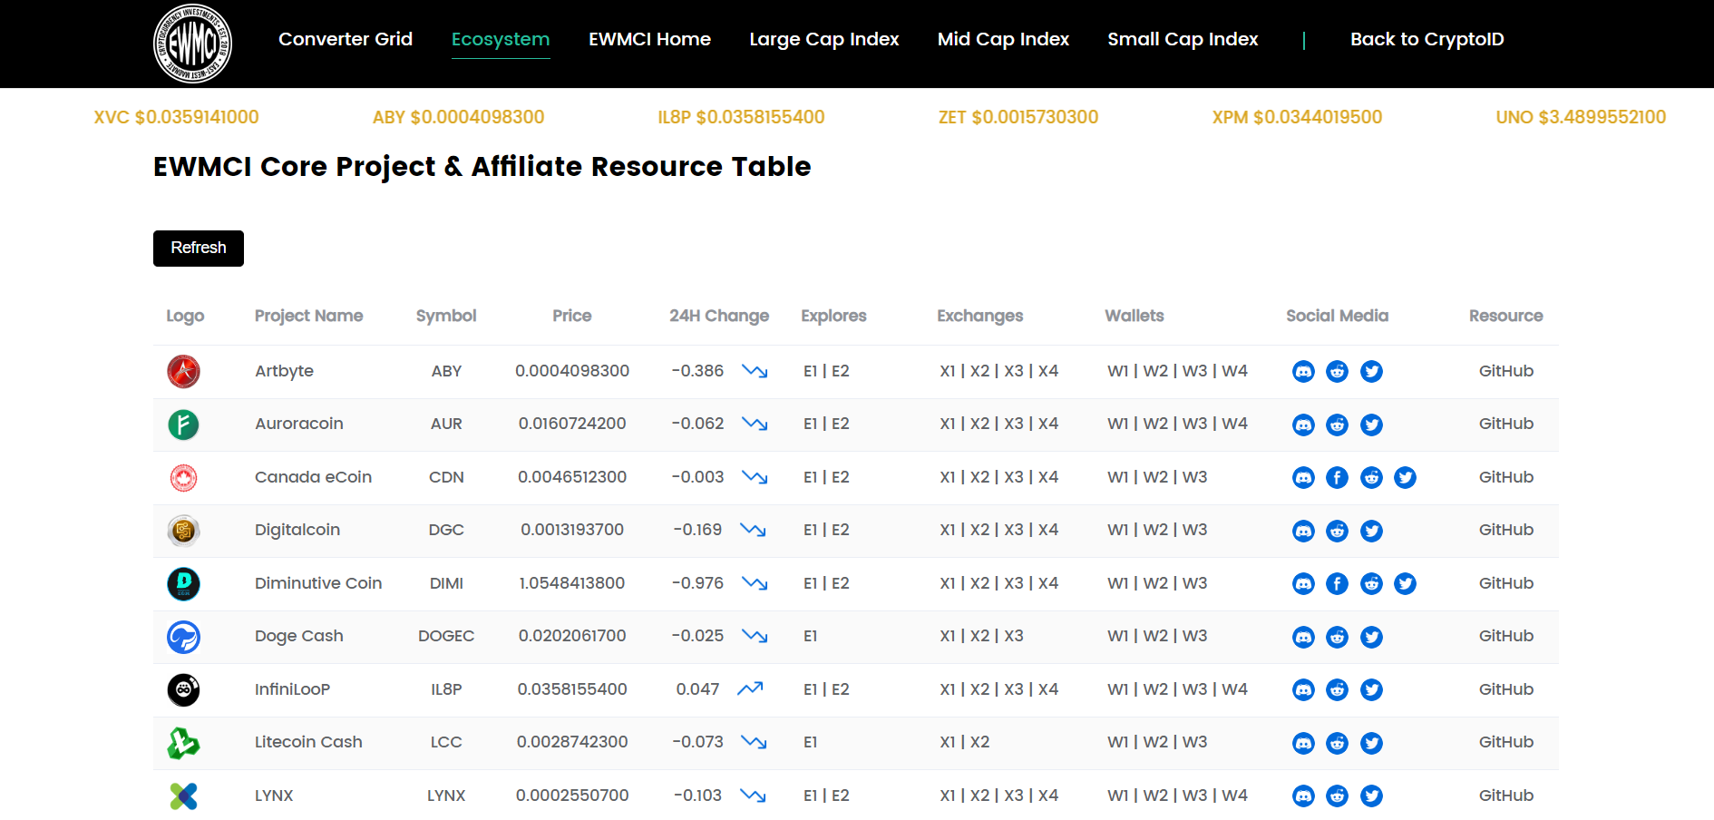Open Artbyte Discord social icon
This screenshot has width=1714, height=820.
(1303, 372)
